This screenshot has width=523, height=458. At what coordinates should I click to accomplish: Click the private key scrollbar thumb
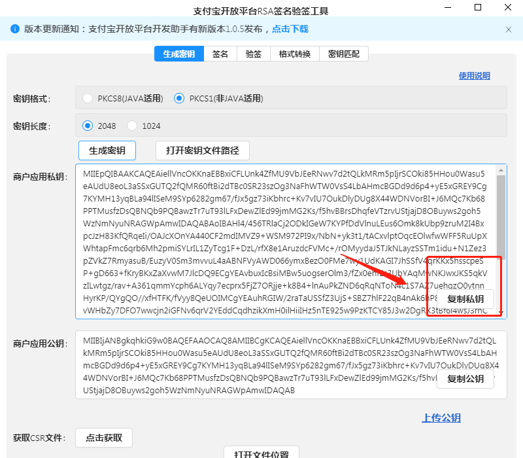(501, 217)
